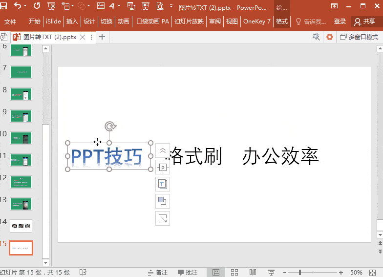Click the centered-square align icon in the floating toolbar
The height and width of the screenshot is (277, 383).
(163, 168)
